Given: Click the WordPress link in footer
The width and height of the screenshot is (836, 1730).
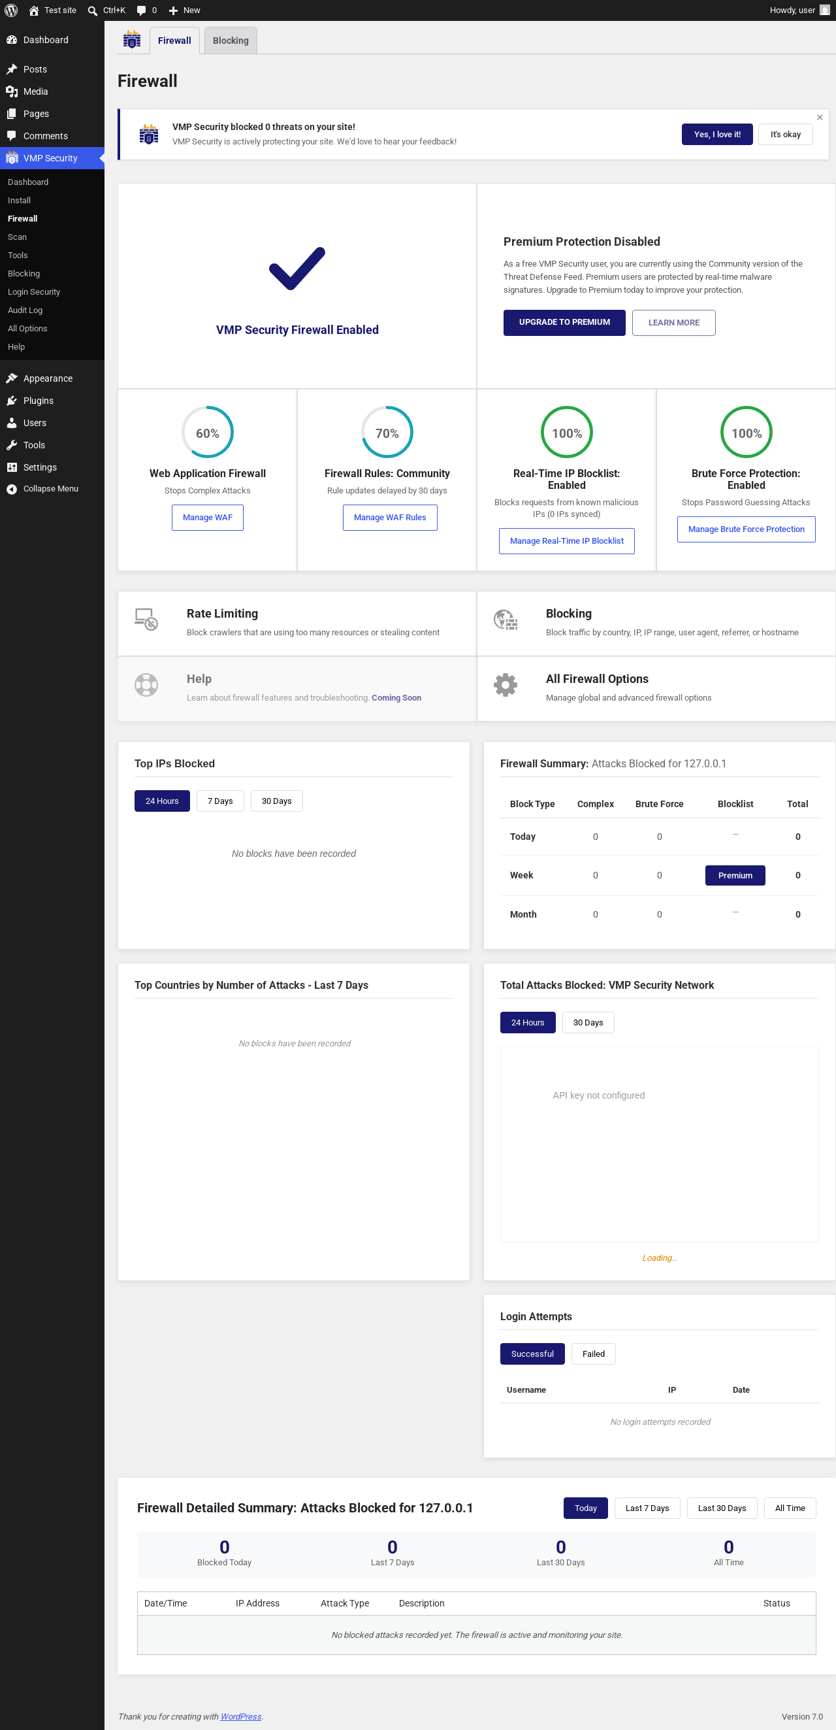Looking at the screenshot, I should (241, 1716).
